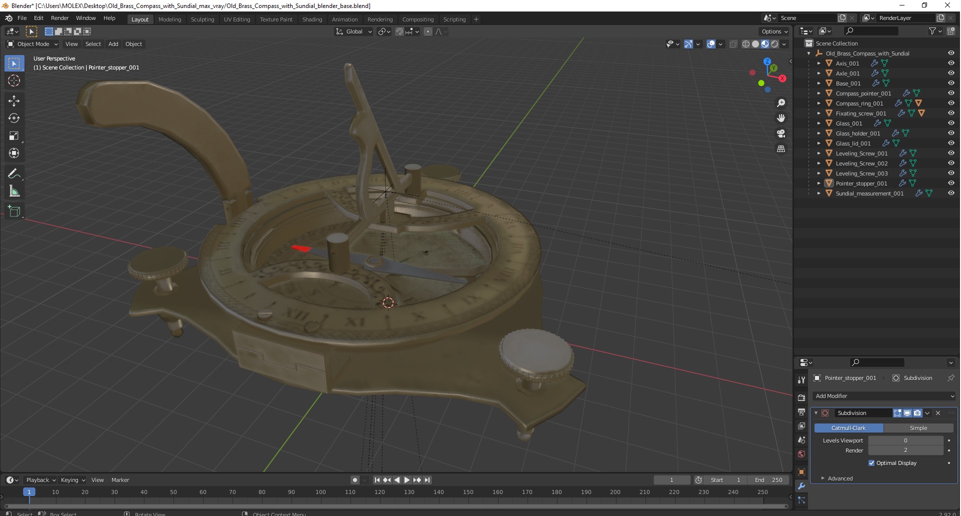The image size is (961, 516).
Task: Expand Compass_pointer_001 tree item
Action: (x=818, y=93)
